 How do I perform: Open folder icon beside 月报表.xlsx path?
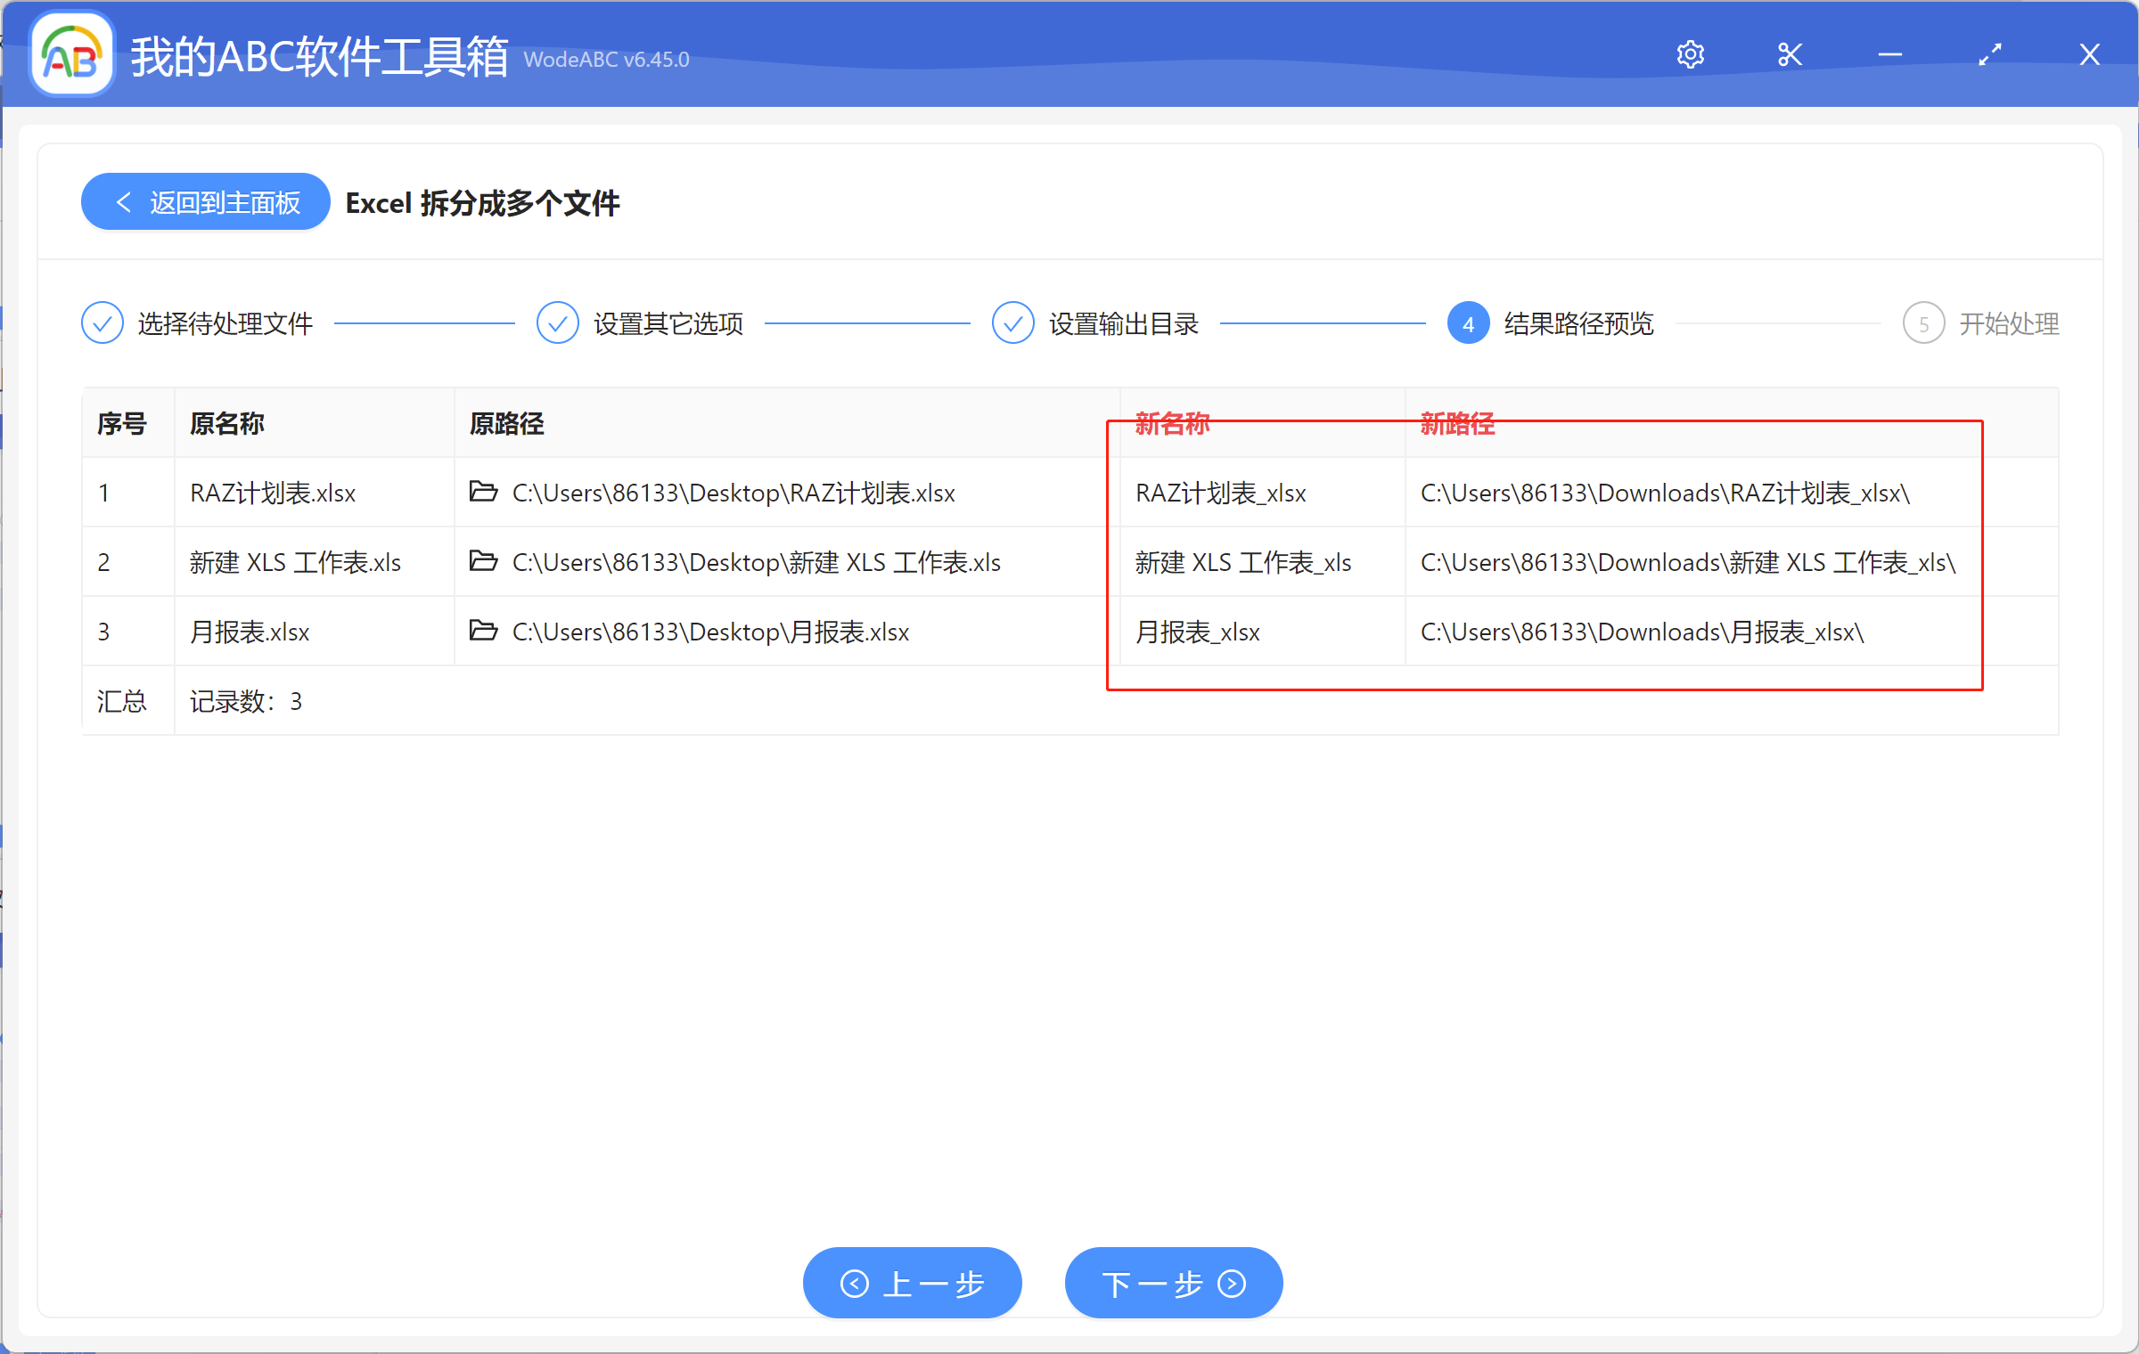click(482, 631)
